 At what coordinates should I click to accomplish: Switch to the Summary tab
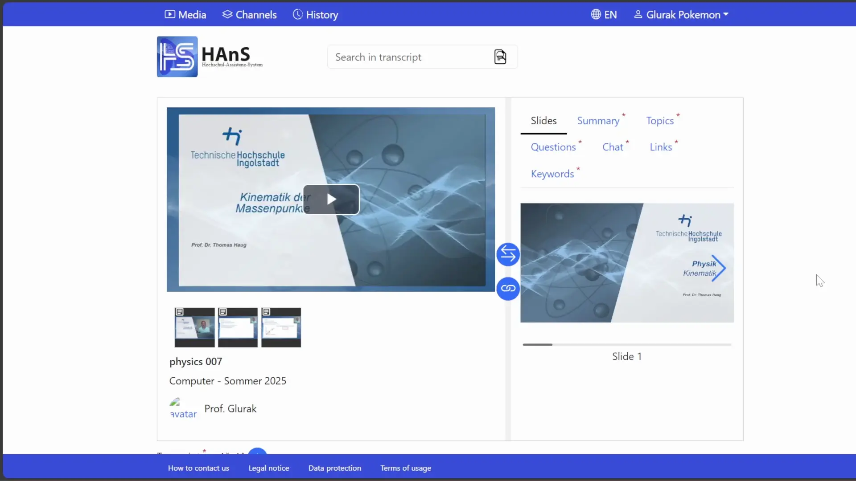coord(598,121)
